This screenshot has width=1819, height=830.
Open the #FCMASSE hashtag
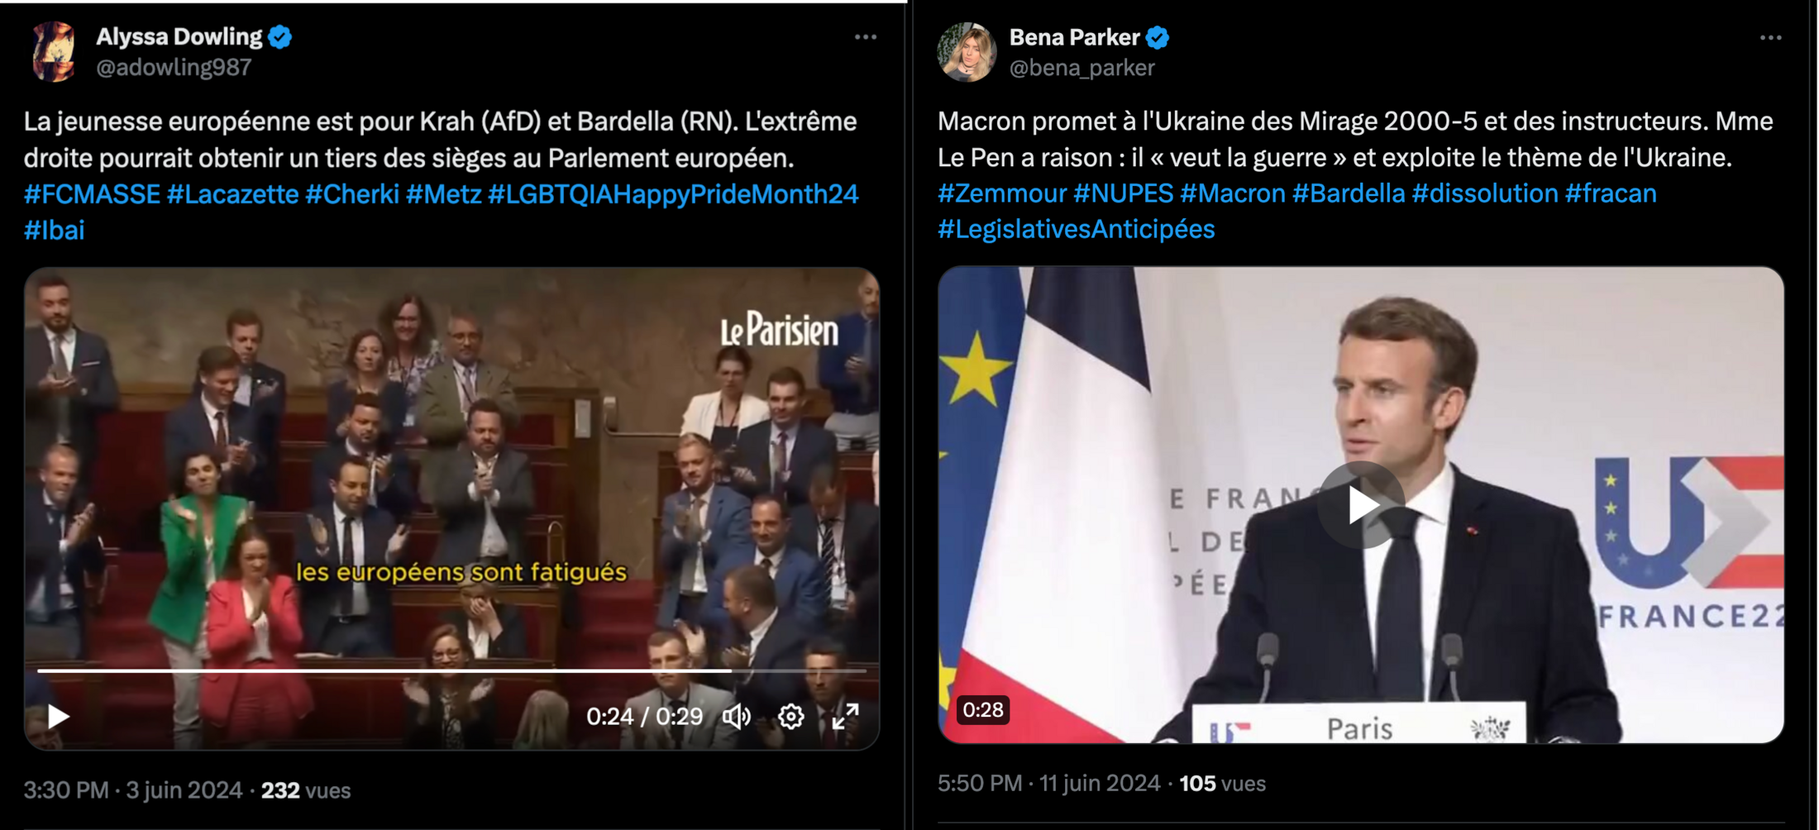pyautogui.click(x=92, y=194)
